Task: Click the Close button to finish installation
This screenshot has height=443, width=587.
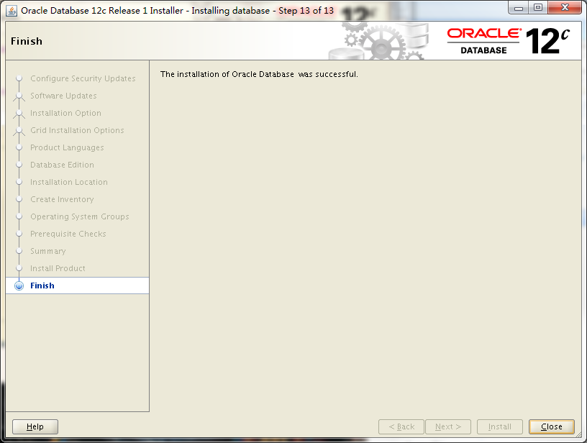Action: 551,426
